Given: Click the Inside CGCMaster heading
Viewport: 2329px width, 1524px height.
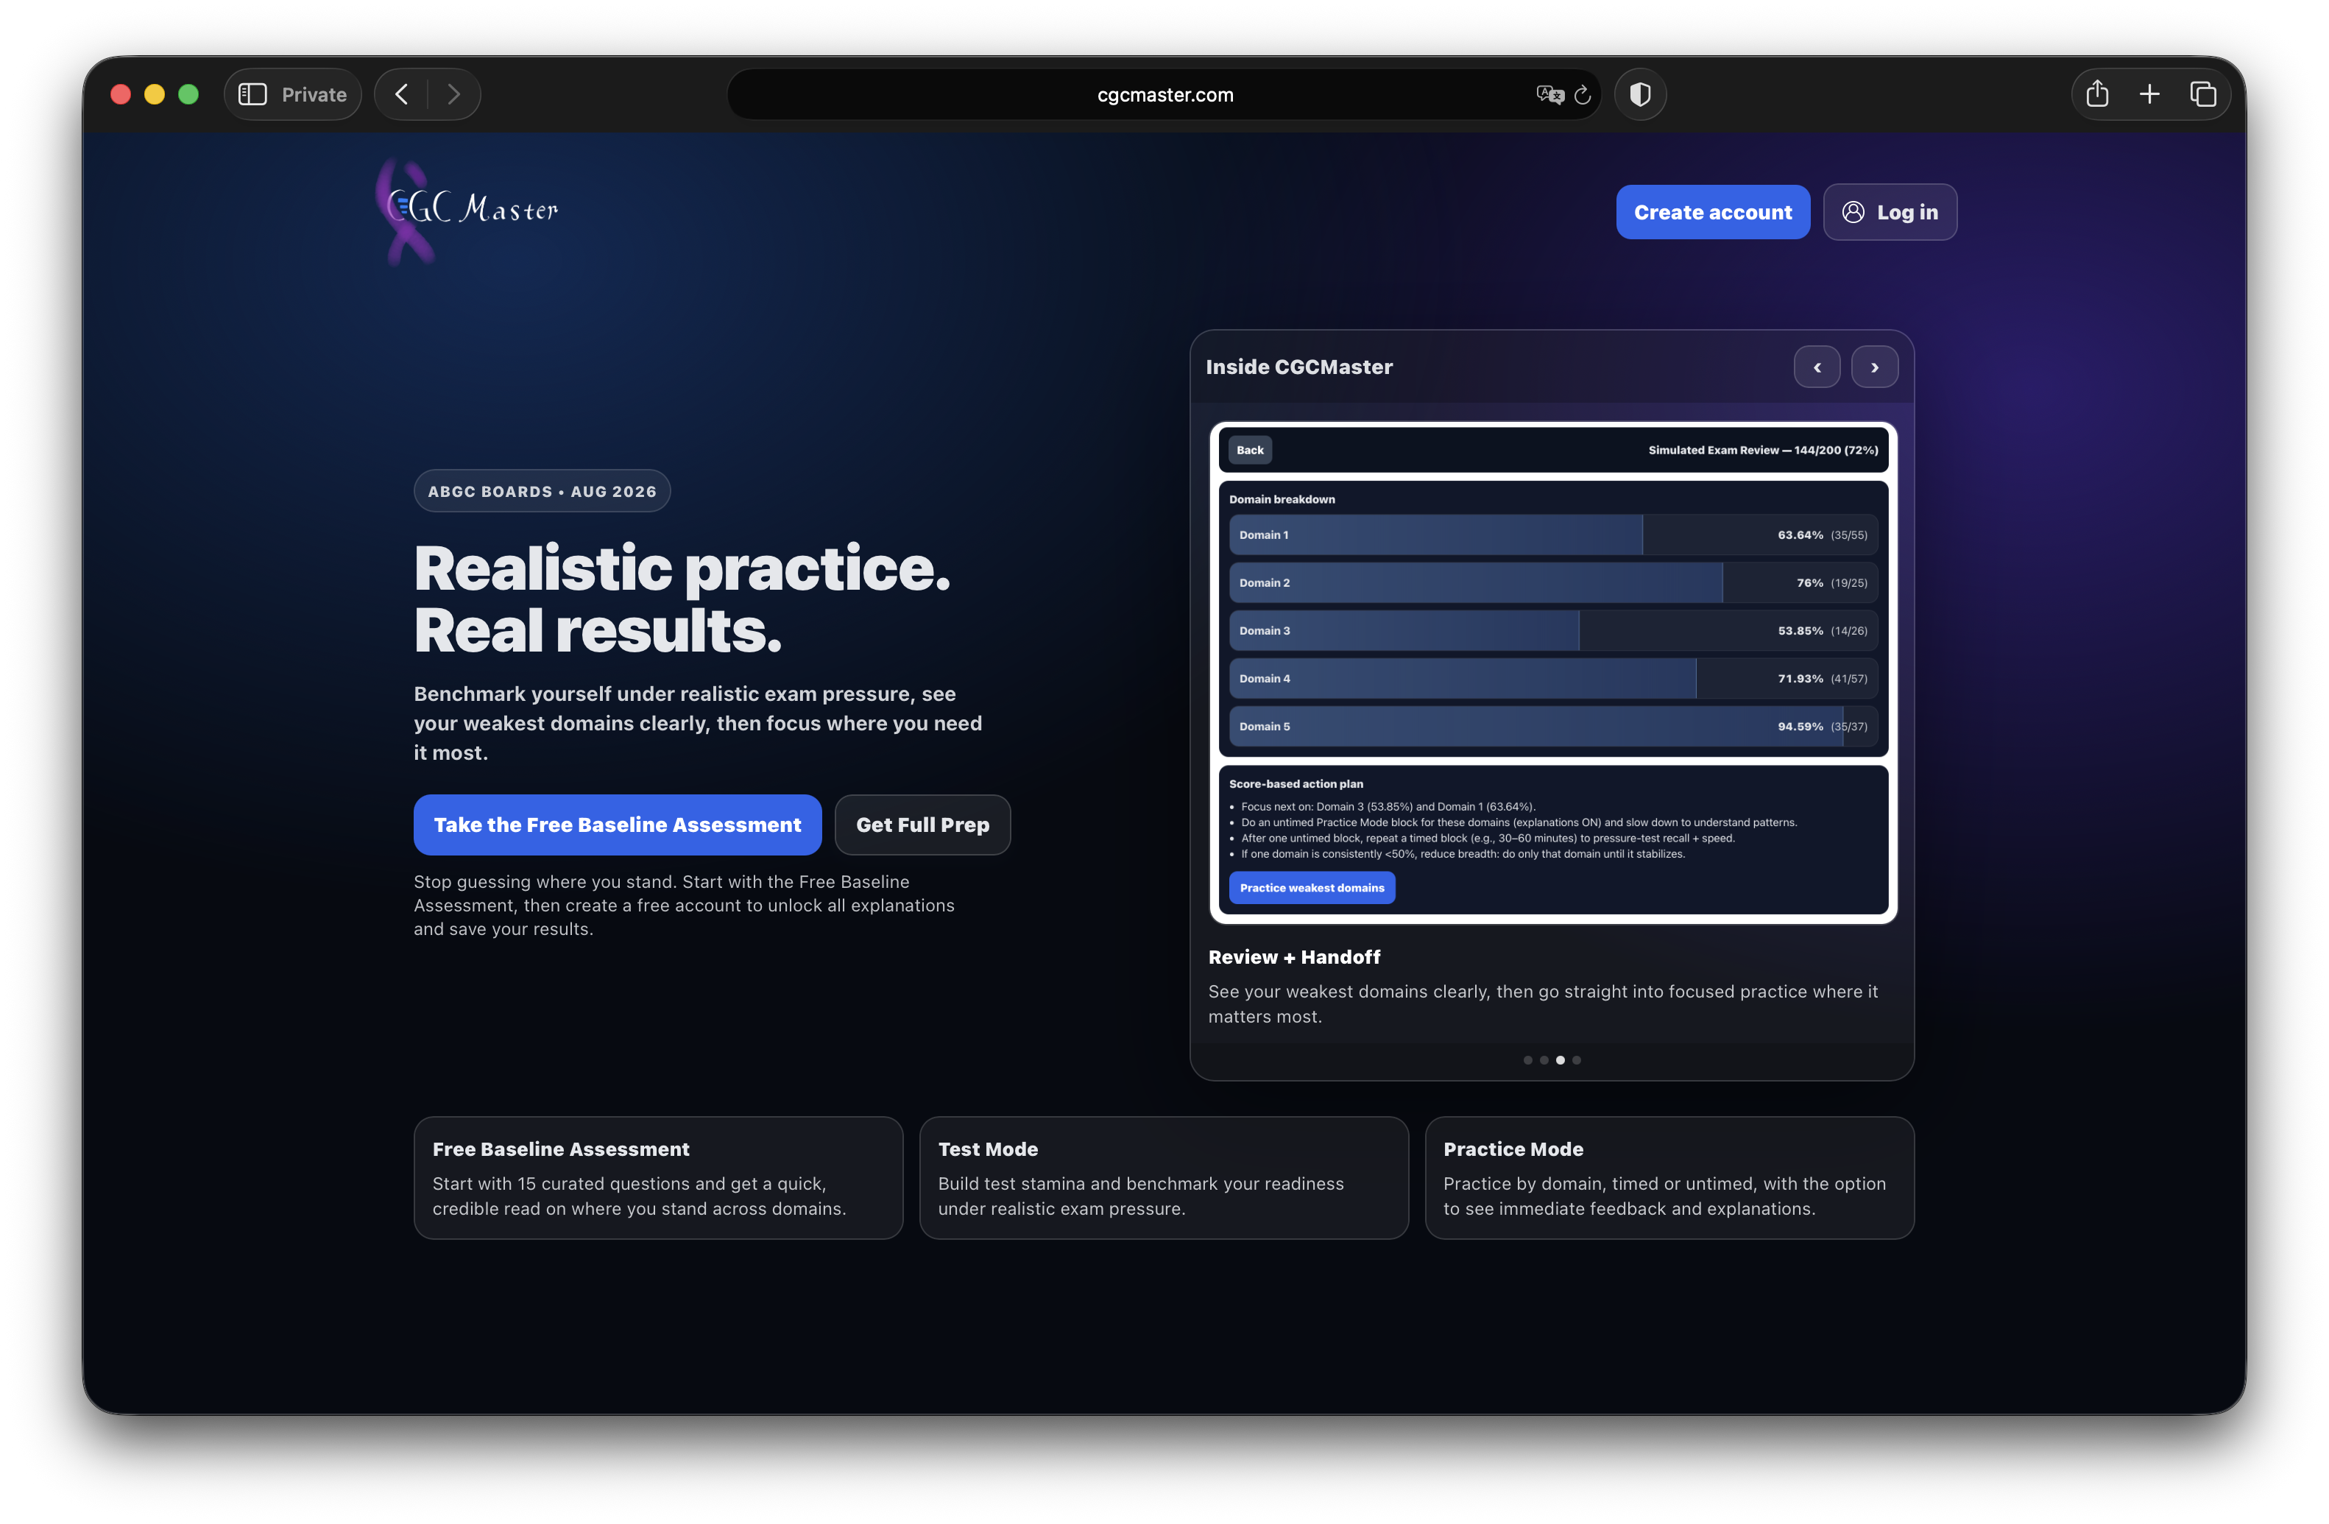Looking at the screenshot, I should pyautogui.click(x=1298, y=367).
